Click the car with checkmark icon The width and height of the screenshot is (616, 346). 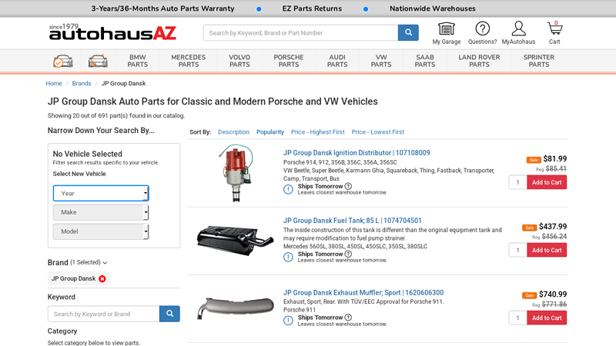(63, 62)
